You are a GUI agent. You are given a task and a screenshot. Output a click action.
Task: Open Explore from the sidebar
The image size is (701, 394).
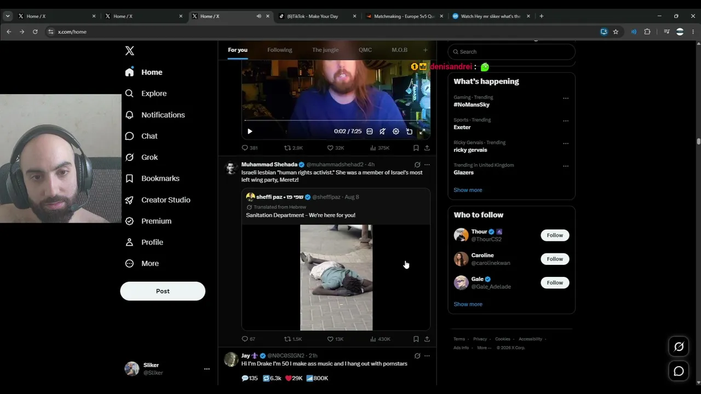[146, 94]
